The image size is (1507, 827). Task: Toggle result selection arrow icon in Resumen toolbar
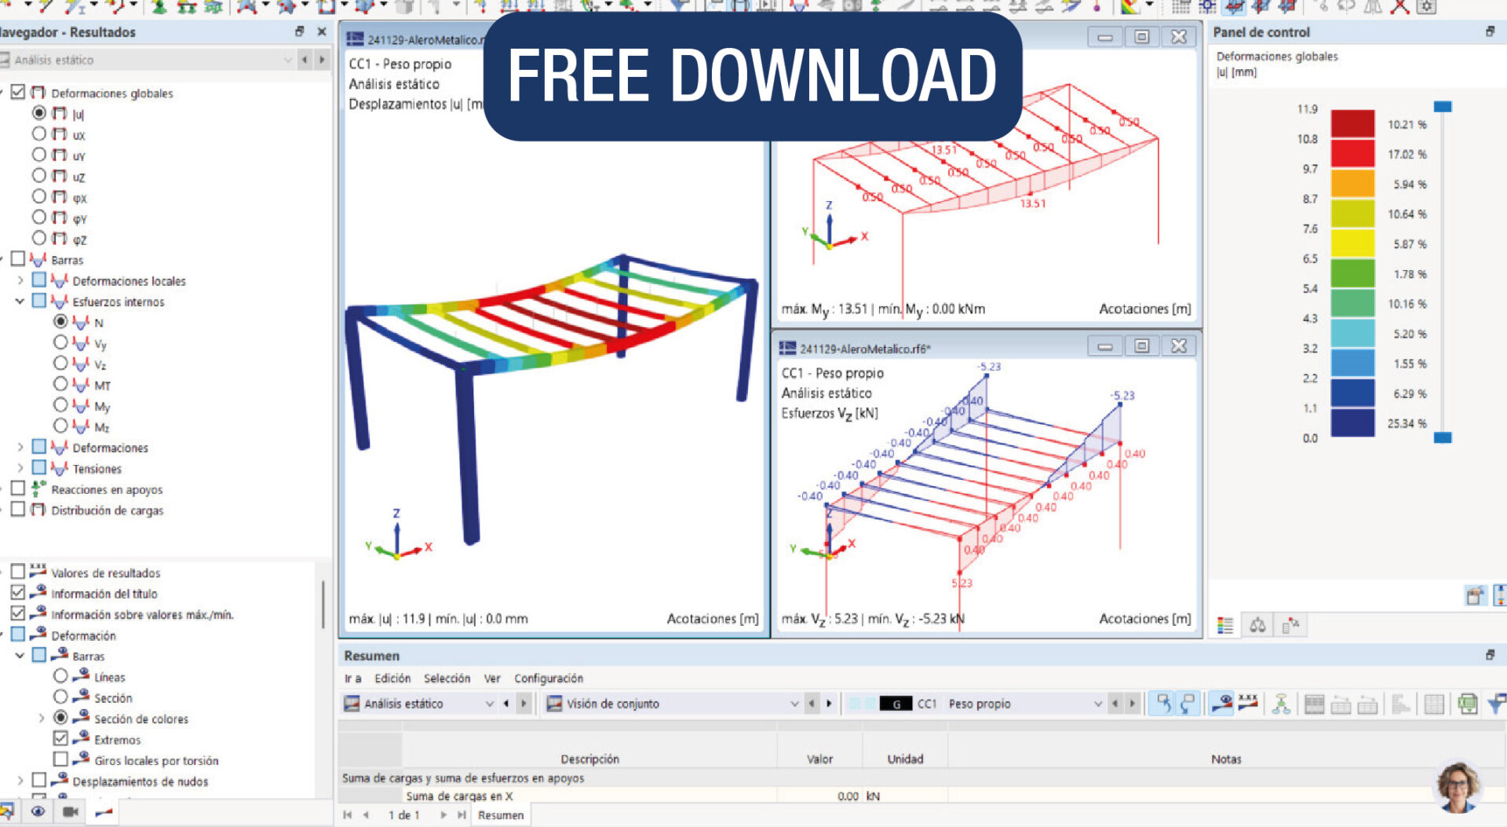pyautogui.click(x=1163, y=704)
